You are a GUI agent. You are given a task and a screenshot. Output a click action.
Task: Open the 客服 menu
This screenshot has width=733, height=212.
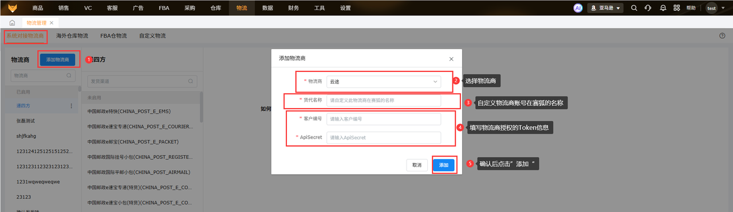112,8
